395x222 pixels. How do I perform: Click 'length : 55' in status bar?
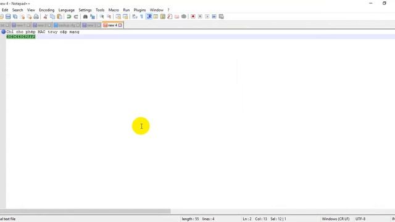pos(190,219)
